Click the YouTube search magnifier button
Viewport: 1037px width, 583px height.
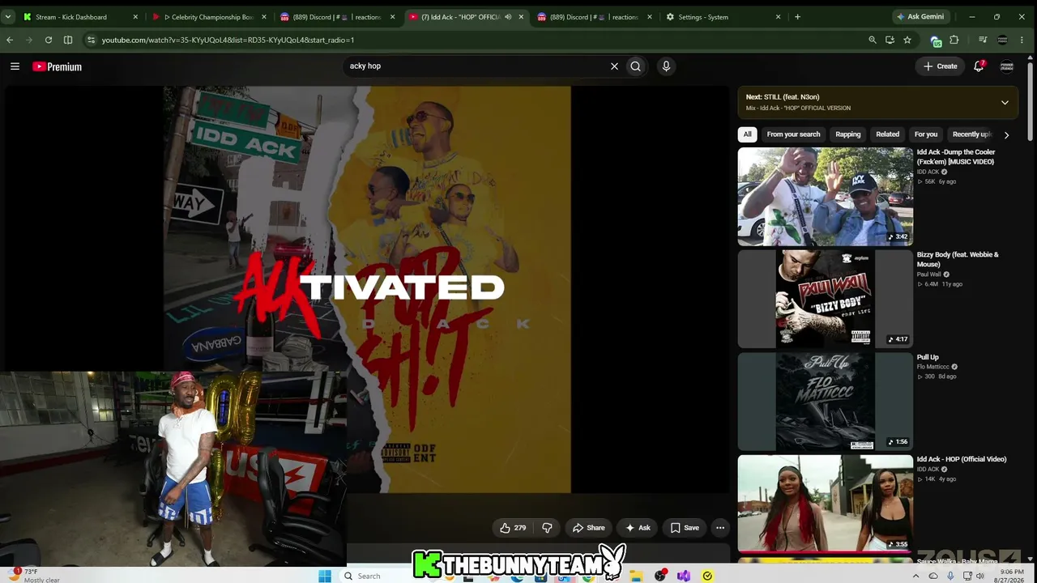(x=635, y=66)
